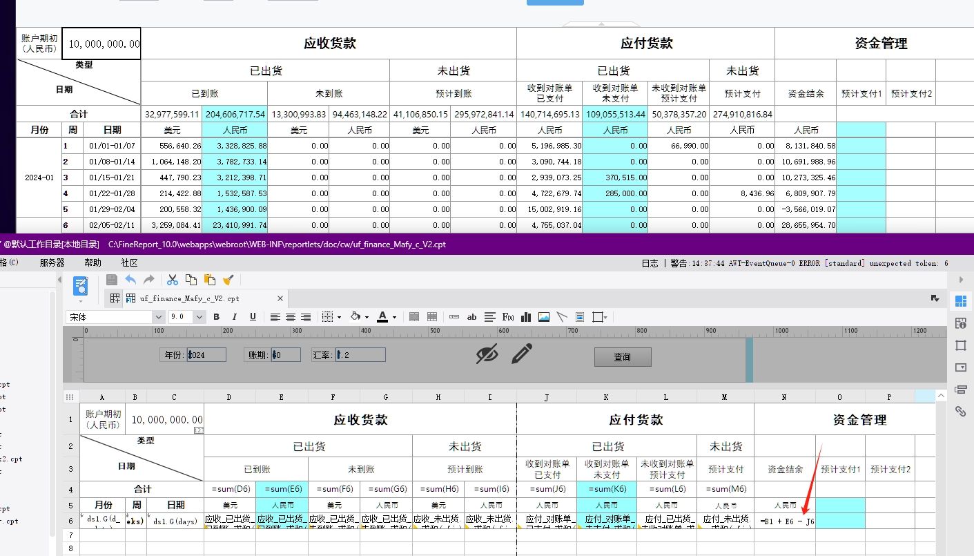Open floating element dropdown arrow

tap(606, 318)
